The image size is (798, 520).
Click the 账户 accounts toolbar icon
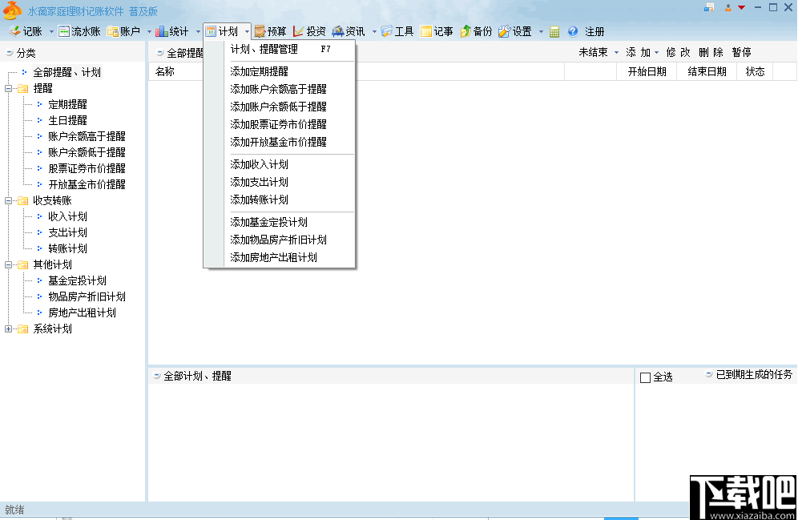click(112, 31)
